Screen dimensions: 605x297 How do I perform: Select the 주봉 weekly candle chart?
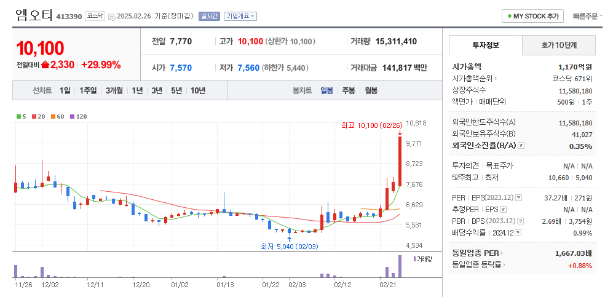[349, 91]
